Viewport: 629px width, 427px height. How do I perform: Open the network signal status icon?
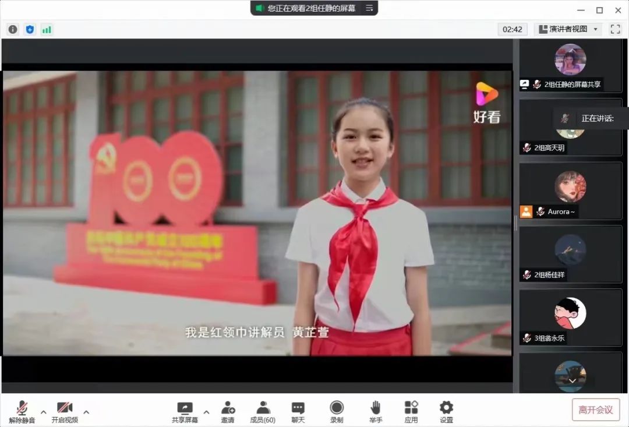47,29
